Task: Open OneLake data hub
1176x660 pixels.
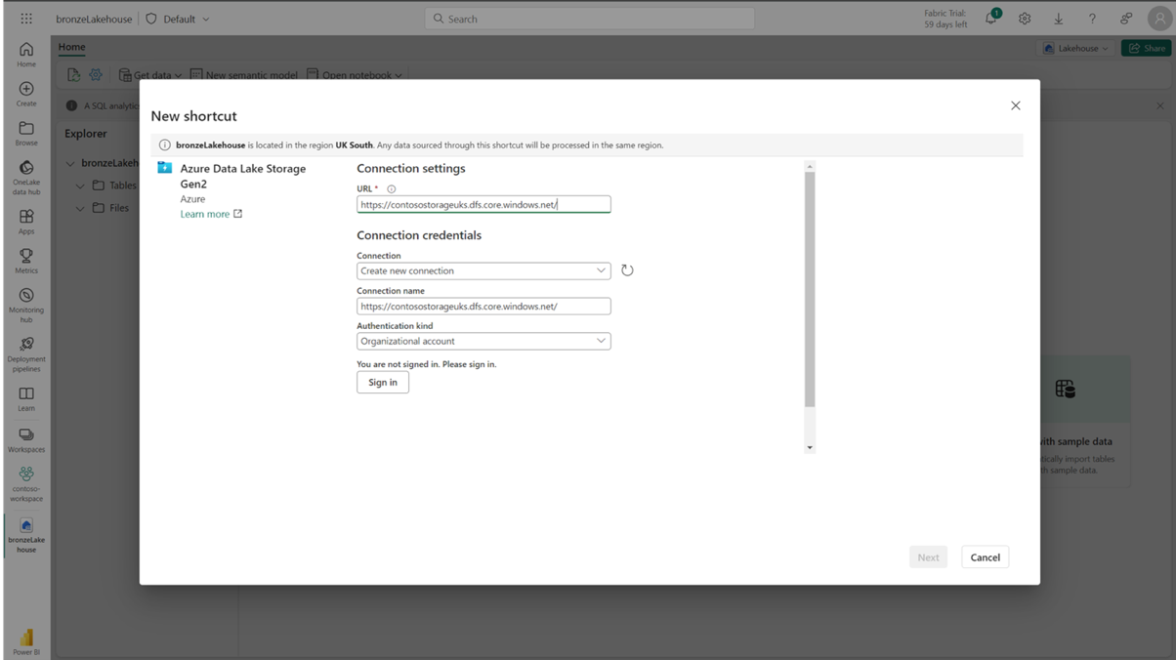Action: click(26, 178)
